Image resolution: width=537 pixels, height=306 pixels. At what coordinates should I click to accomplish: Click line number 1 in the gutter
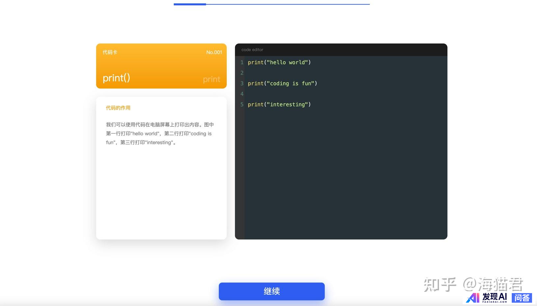pyautogui.click(x=242, y=63)
